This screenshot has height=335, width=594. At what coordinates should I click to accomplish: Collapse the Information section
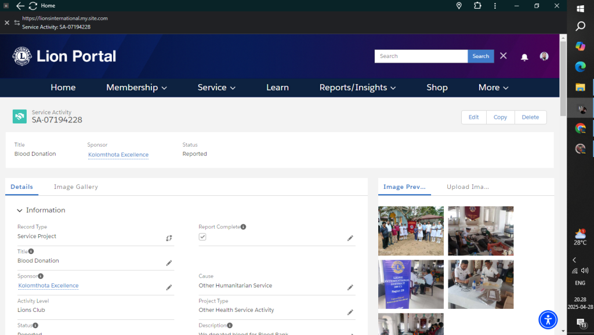coord(20,210)
